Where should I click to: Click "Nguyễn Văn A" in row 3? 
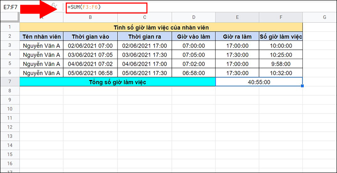click(42, 46)
